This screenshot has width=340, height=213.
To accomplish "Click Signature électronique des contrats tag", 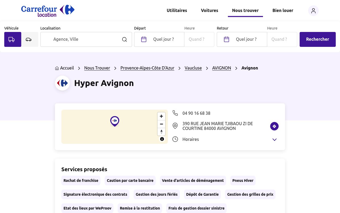I will (95, 194).
